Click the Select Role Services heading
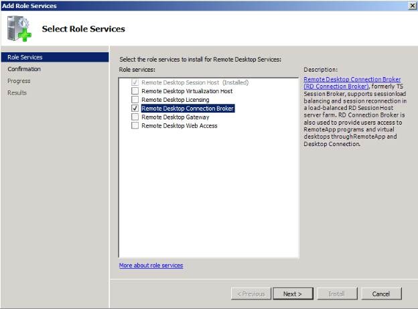Screen dimensions: 418x309 (83, 29)
